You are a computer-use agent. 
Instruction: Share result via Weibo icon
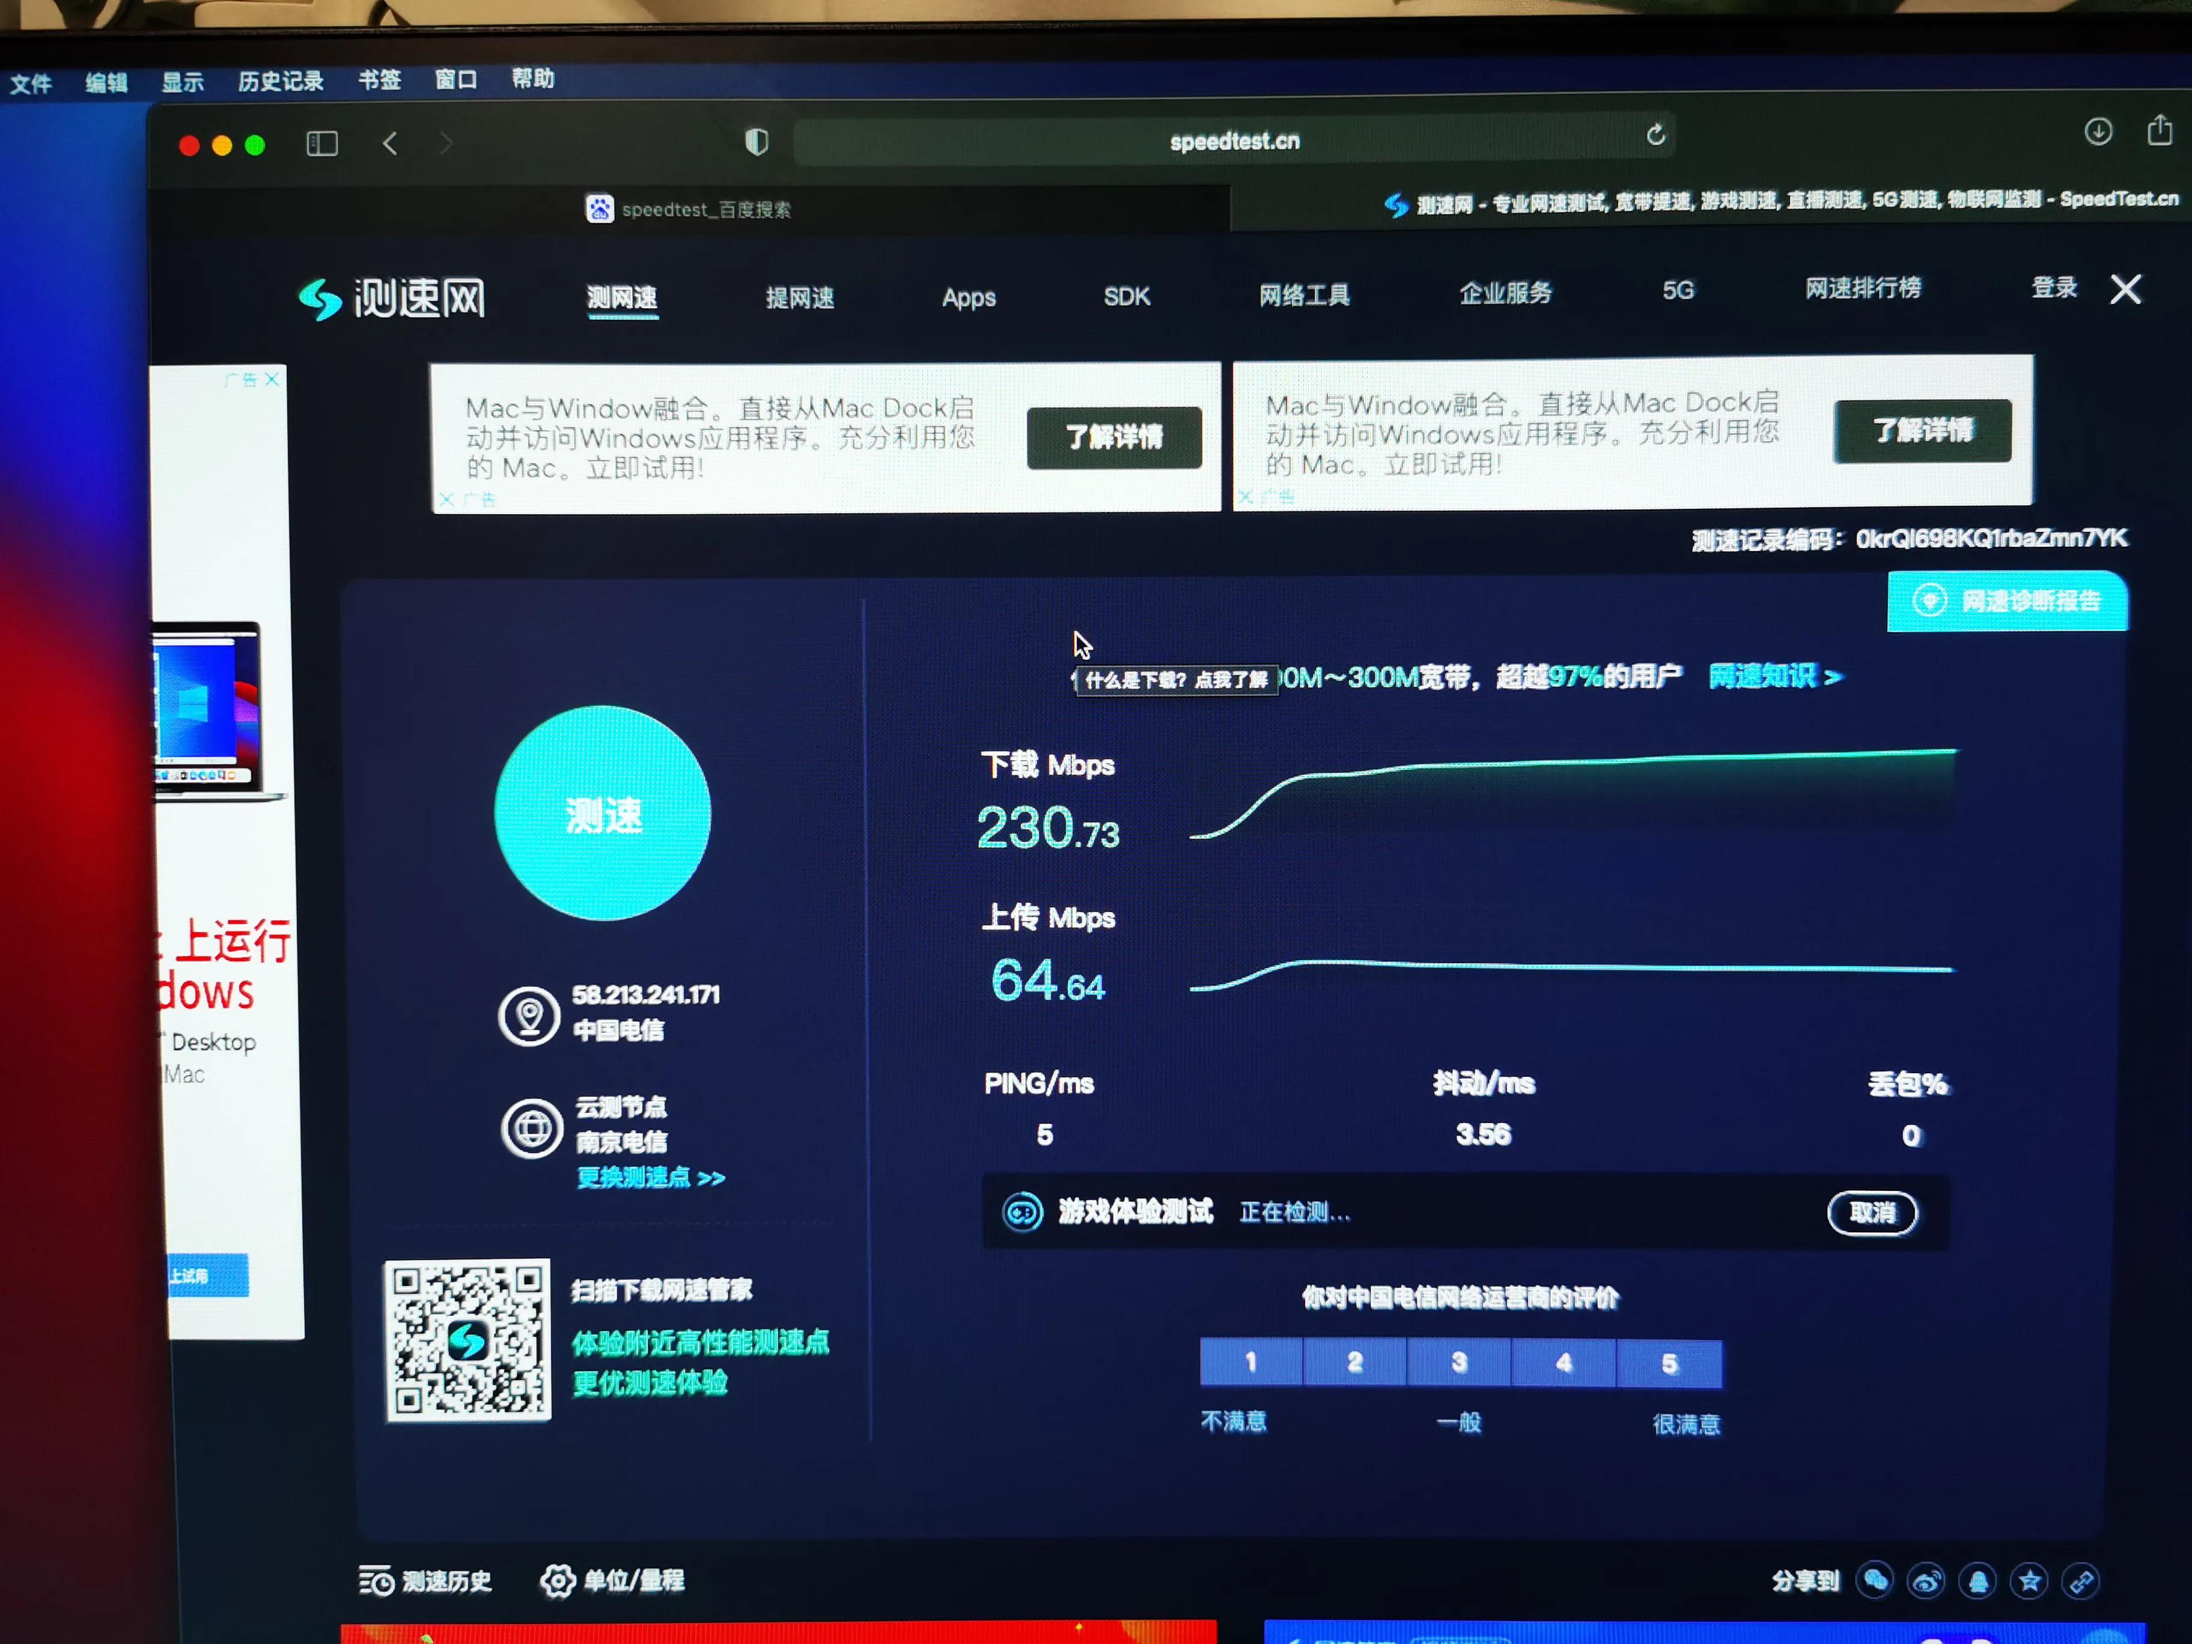point(1925,1580)
